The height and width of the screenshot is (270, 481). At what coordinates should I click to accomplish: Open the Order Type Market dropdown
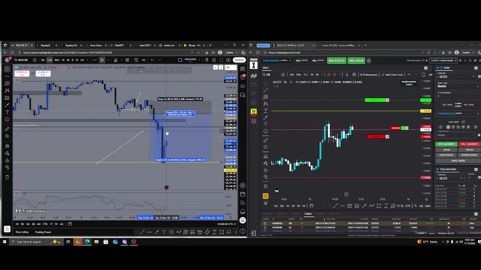pos(458,86)
